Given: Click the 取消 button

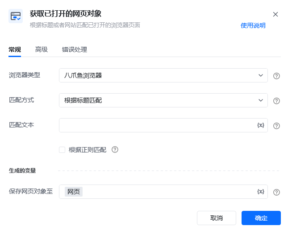Looking at the screenshot, I should pyautogui.click(x=217, y=218).
